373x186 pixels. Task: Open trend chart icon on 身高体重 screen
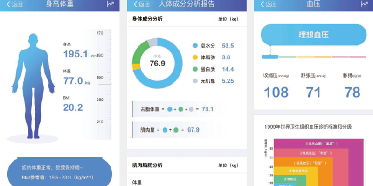[x=111, y=4]
